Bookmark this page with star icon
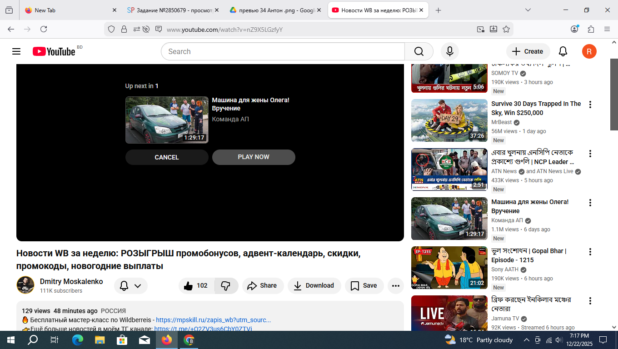618x349 pixels. 506,30
